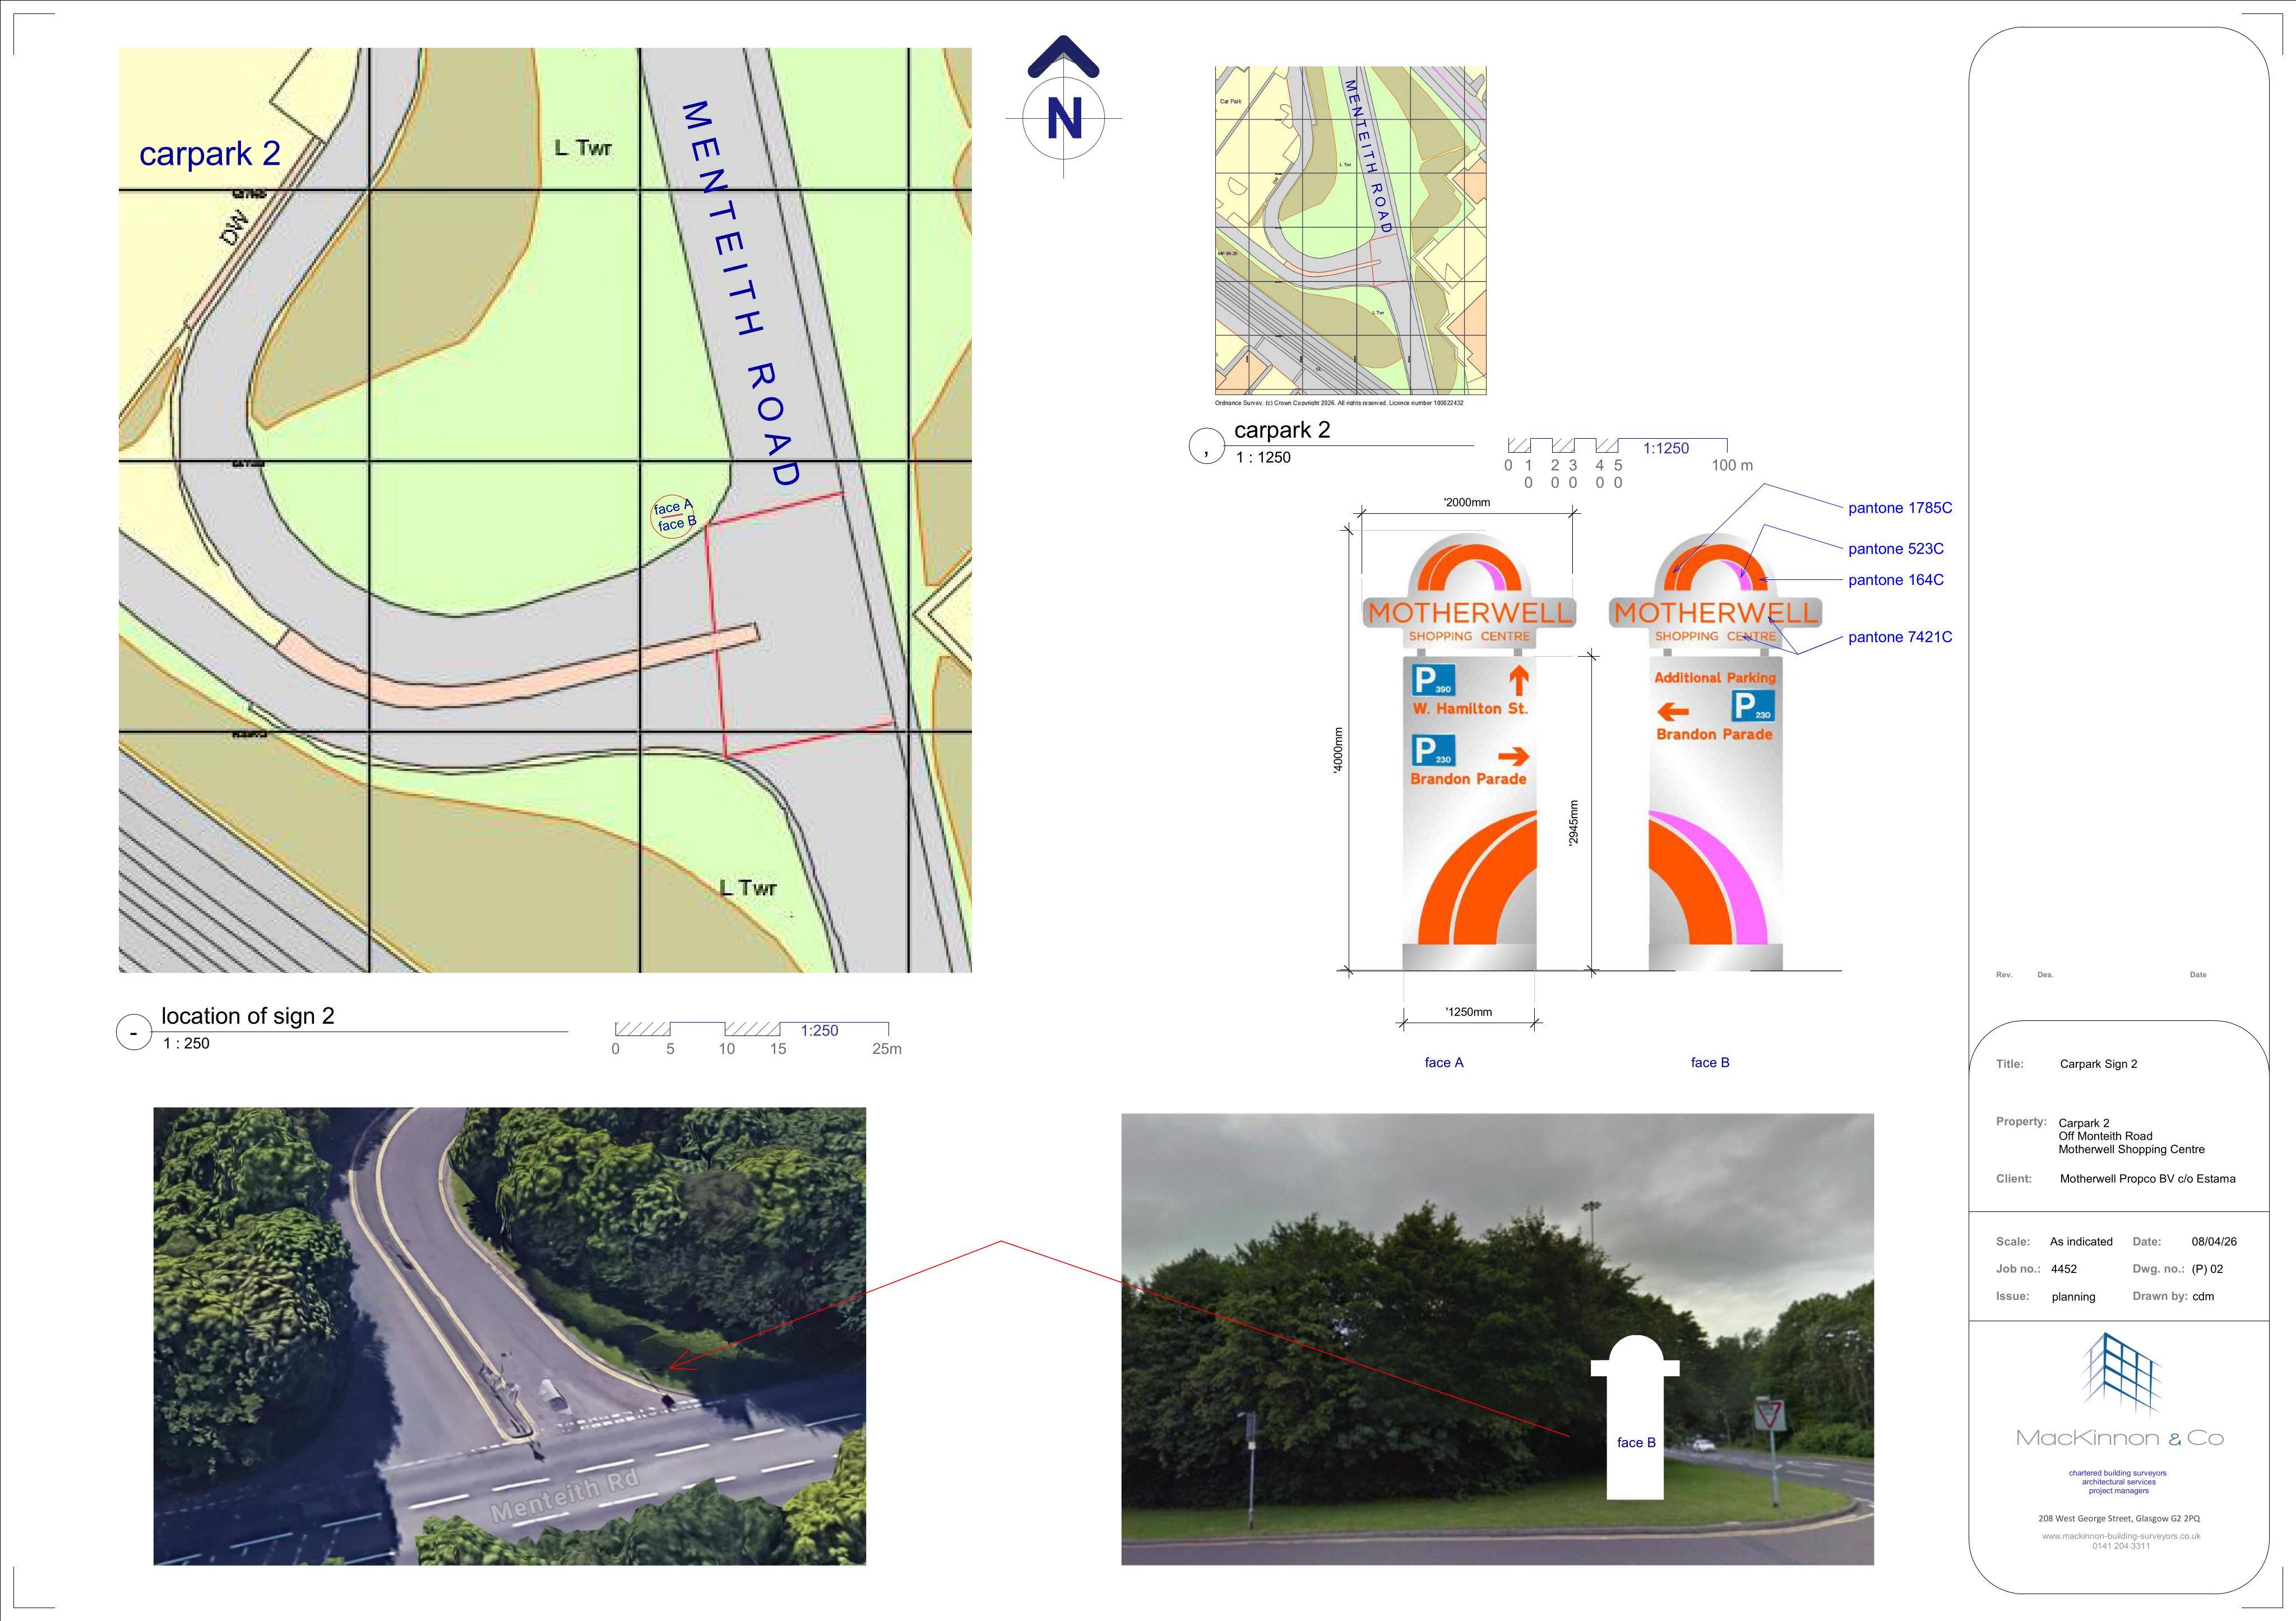
Task: Open the aerial photo of Menteith Rd junction
Action: 509,1335
